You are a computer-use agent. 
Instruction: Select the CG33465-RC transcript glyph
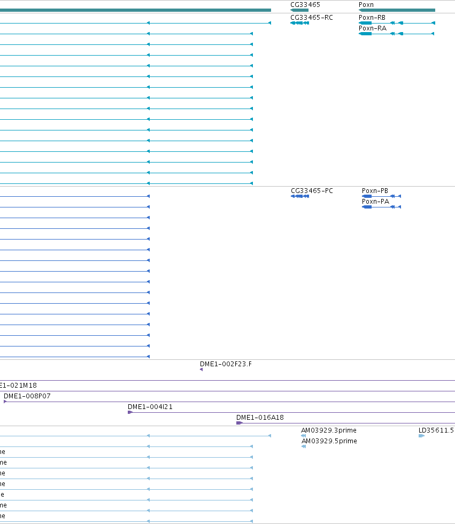pos(299,23)
